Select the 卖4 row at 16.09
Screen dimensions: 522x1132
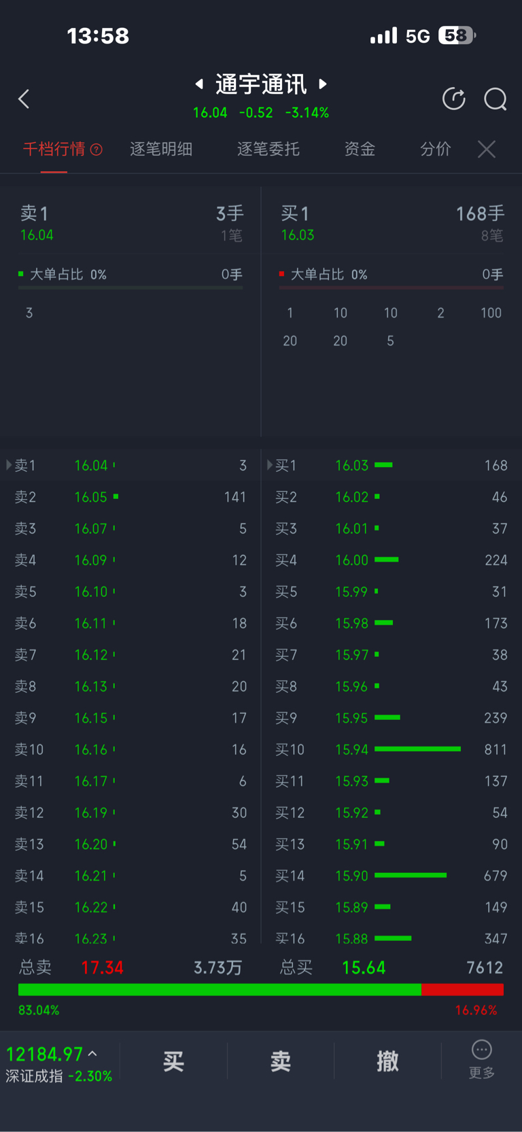130,560
